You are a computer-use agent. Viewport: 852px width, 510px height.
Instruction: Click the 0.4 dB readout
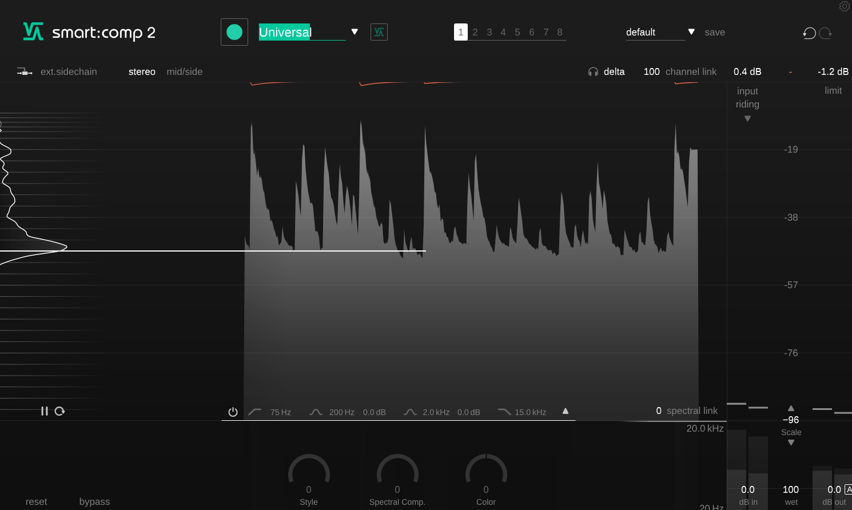click(747, 71)
